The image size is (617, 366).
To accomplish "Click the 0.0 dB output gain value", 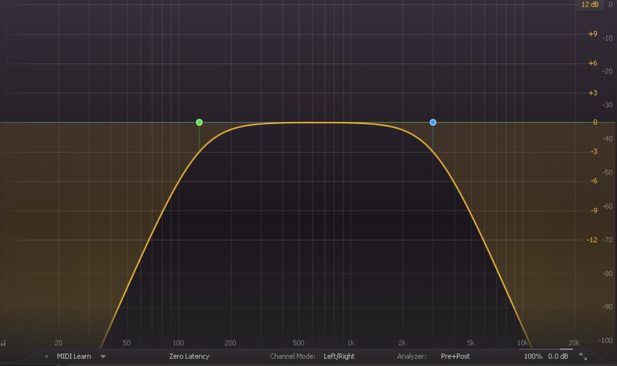I will pyautogui.click(x=558, y=356).
